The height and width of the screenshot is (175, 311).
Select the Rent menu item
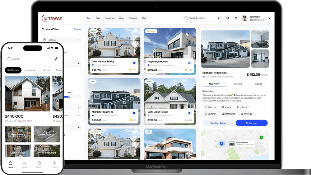click(98, 18)
